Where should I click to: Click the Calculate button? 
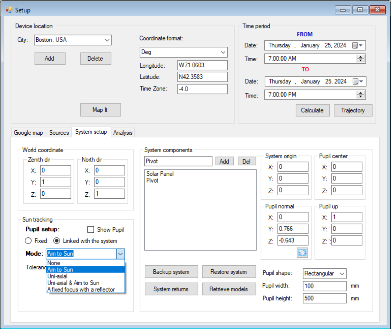coord(312,110)
